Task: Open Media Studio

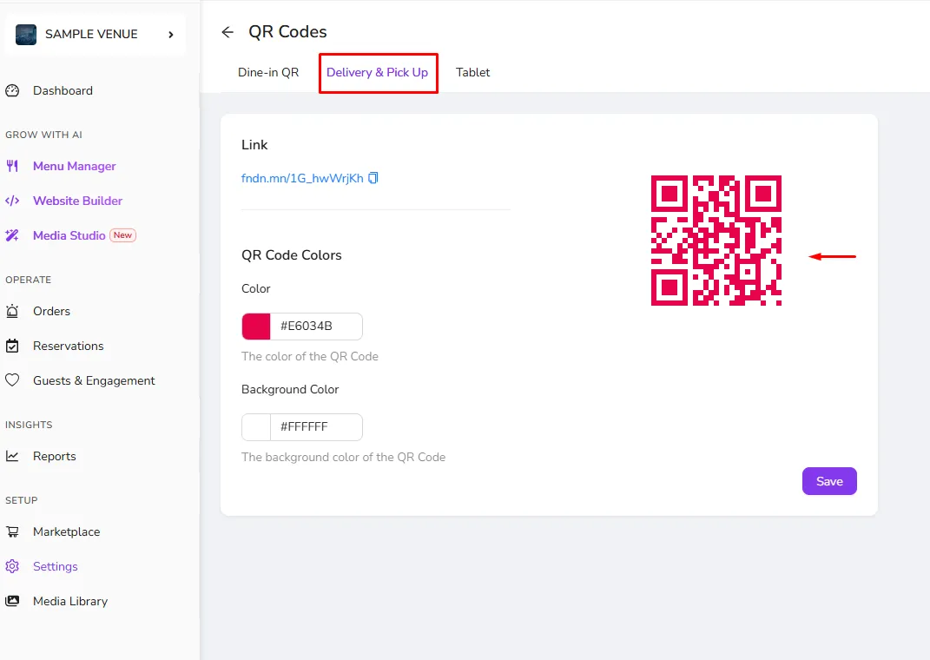Action: (x=69, y=235)
